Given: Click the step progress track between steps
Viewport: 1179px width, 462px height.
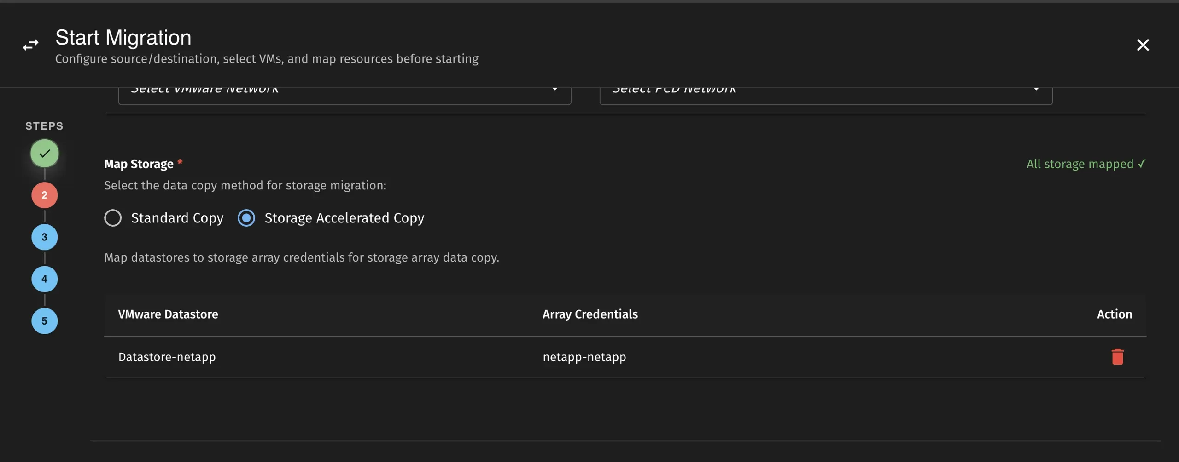Looking at the screenshot, I should point(44,216).
